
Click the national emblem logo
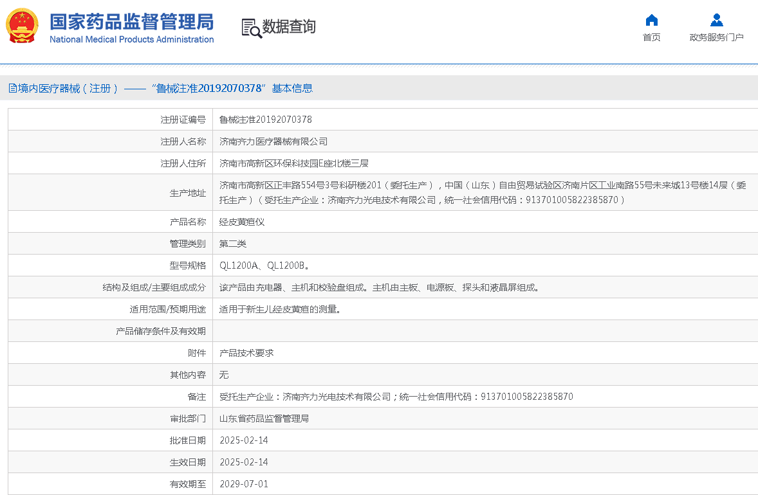tap(22, 26)
